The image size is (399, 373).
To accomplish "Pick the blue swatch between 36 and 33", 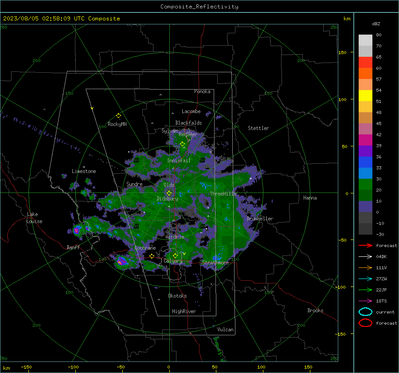I will (365, 162).
